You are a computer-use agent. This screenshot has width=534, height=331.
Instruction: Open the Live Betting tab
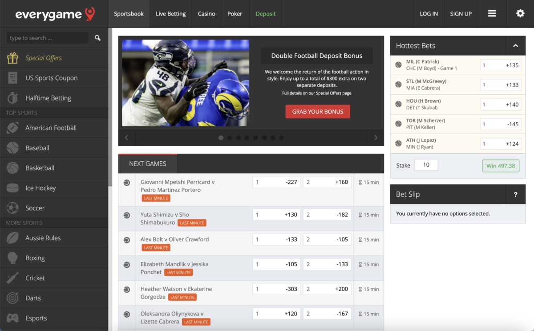click(171, 14)
